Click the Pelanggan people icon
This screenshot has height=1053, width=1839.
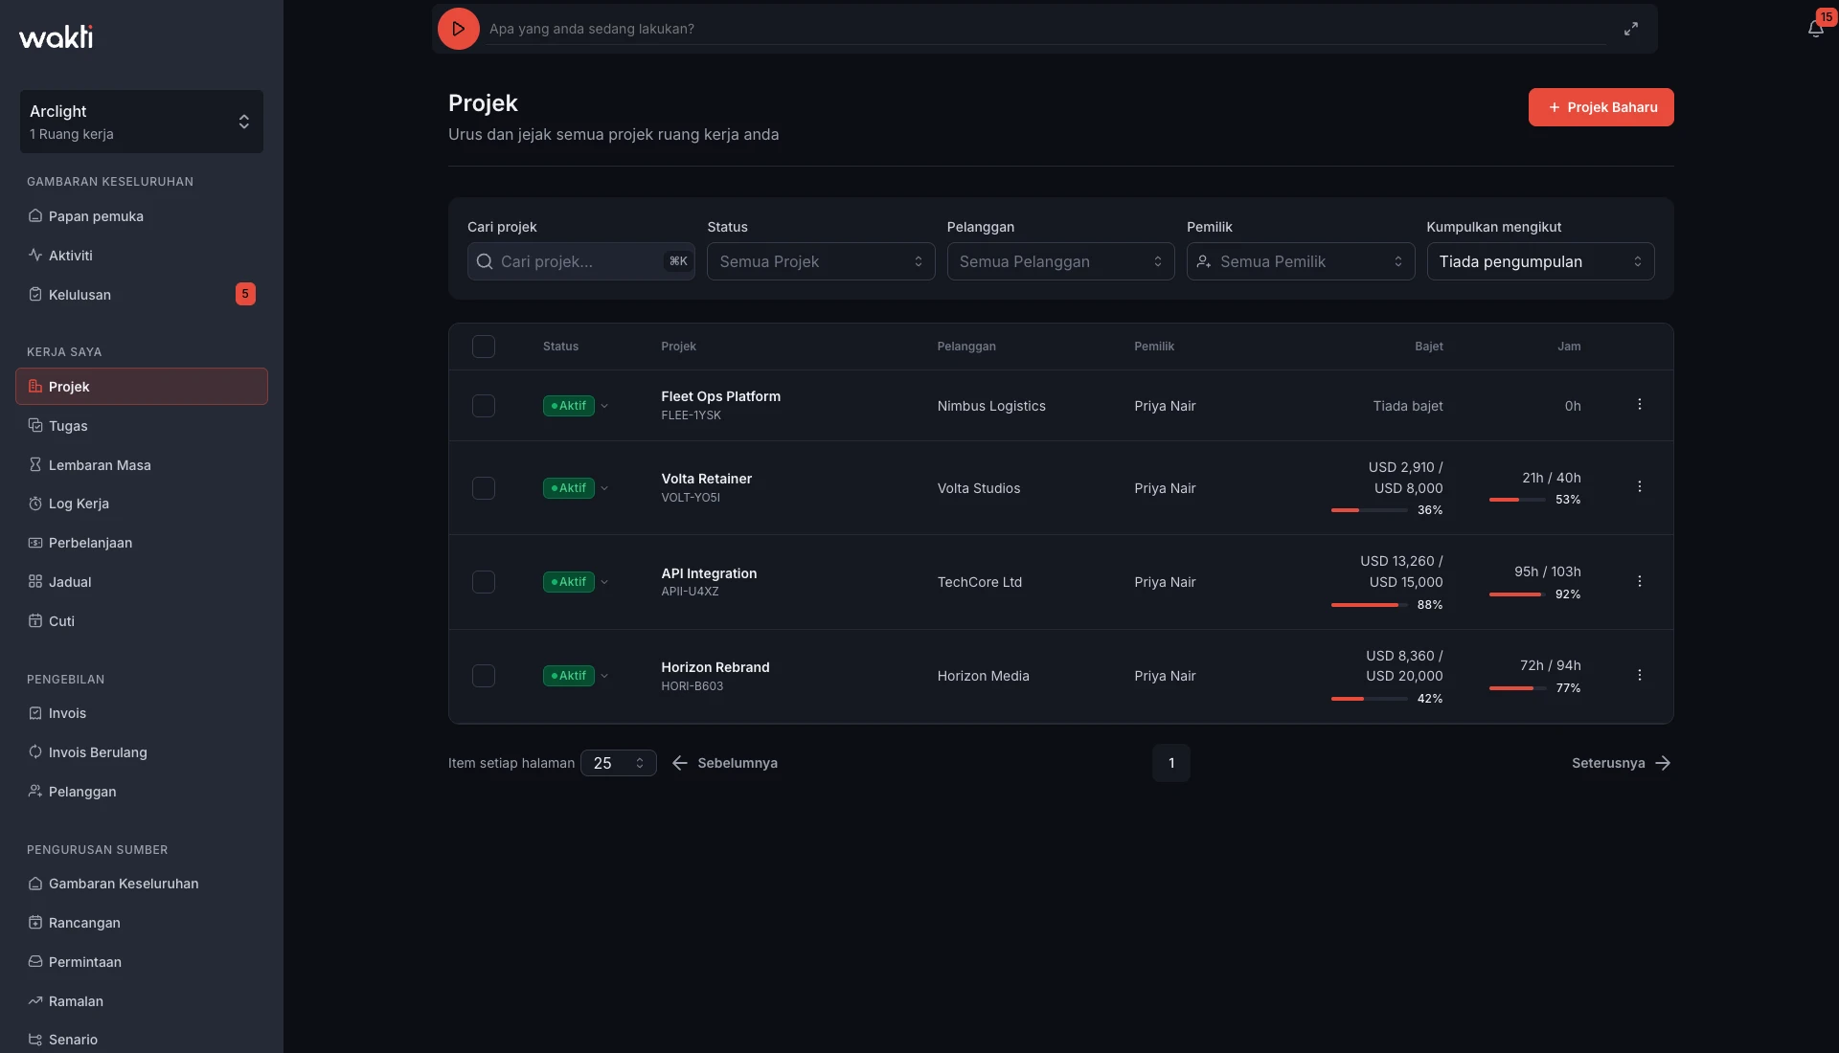coord(35,792)
